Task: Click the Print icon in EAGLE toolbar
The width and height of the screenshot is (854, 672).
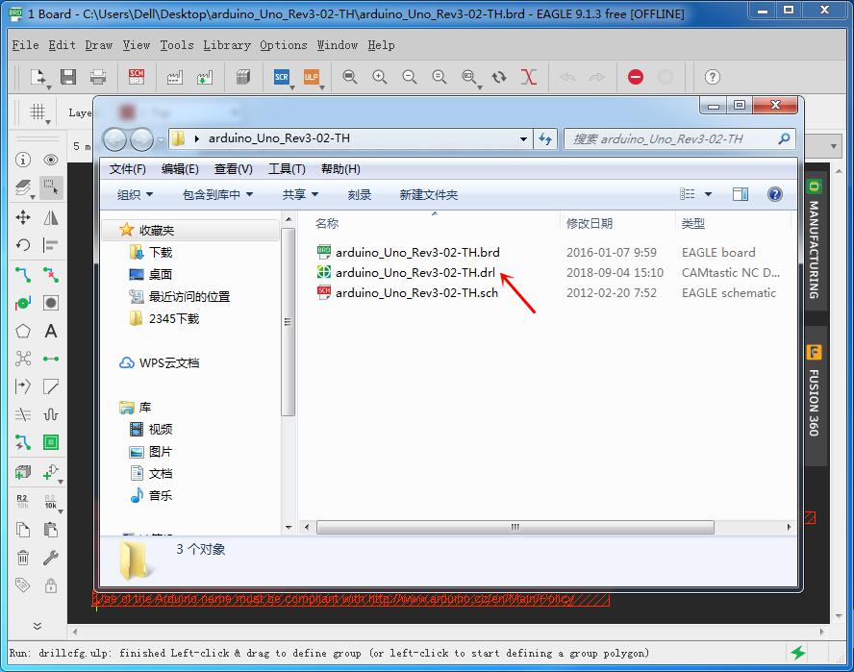Action: [98, 77]
